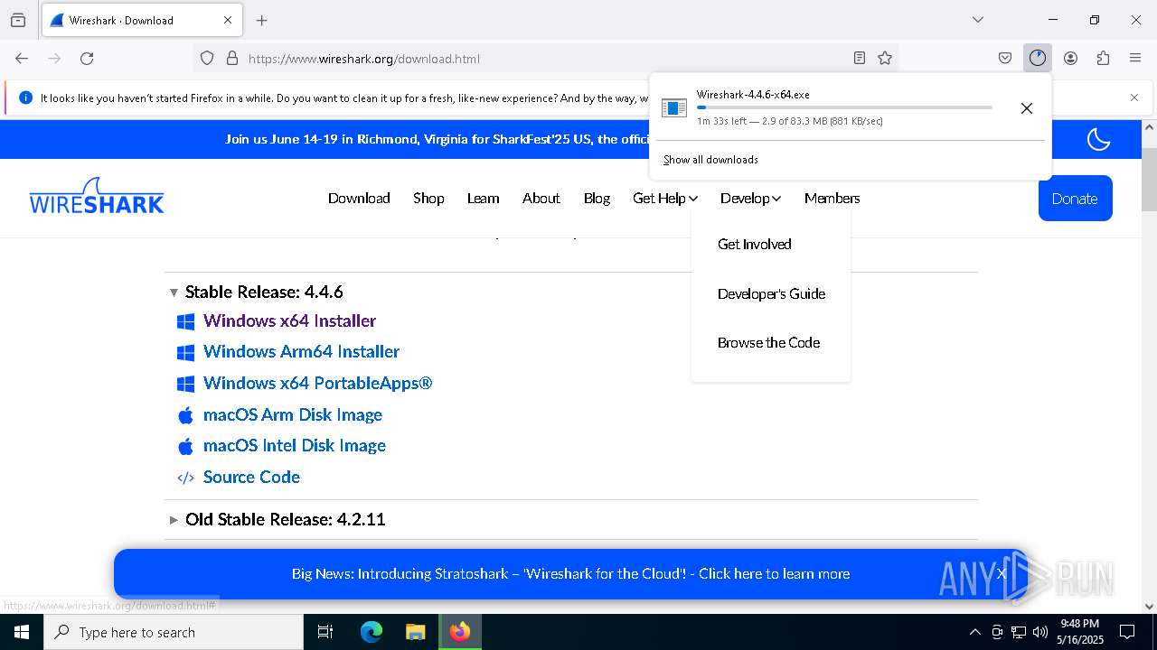Screen dimensions: 1157x650
Task: Click Windows x64 Installer link
Action: point(289,320)
